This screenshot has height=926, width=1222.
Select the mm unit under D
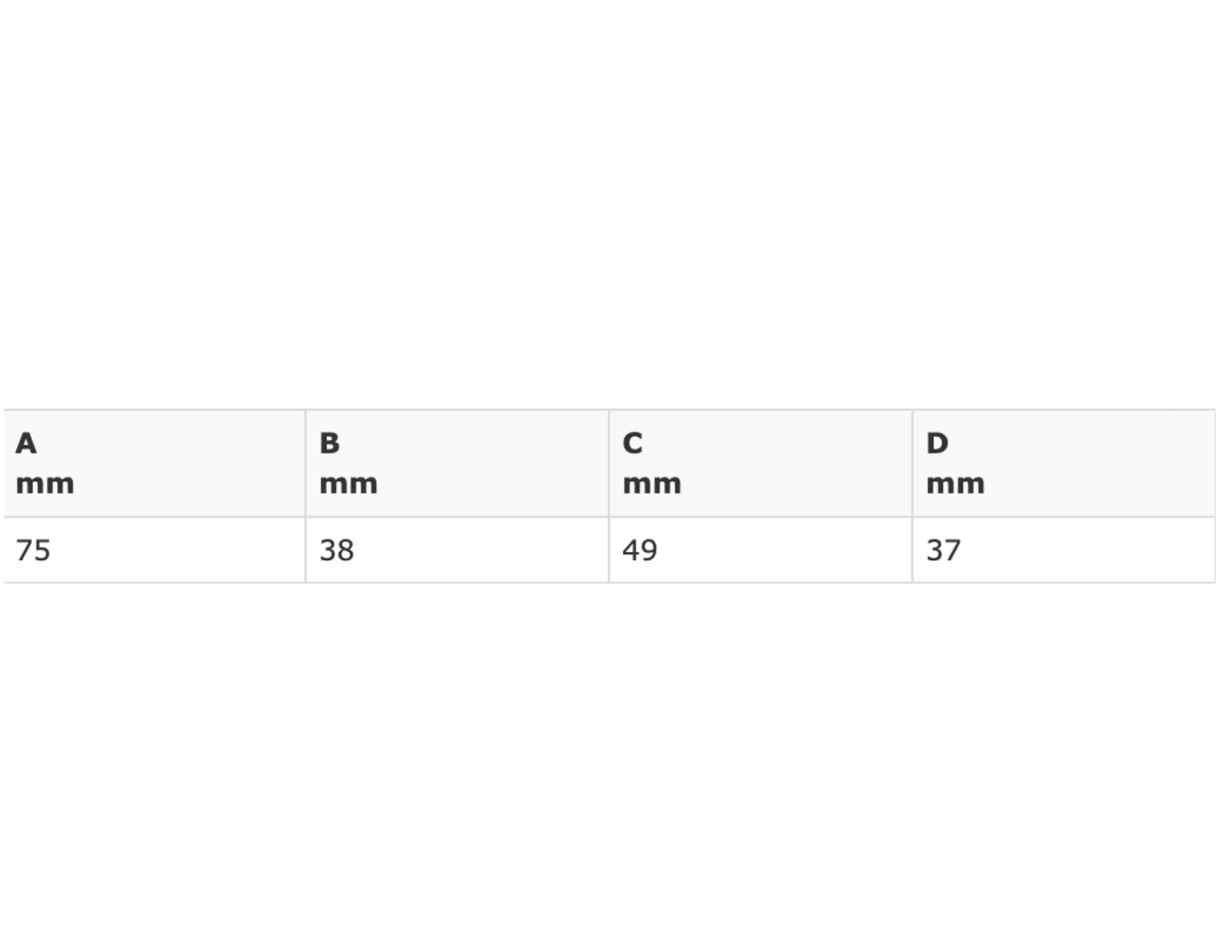click(955, 484)
